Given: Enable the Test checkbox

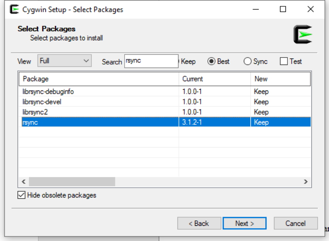Looking at the screenshot, I should pyautogui.click(x=284, y=61).
